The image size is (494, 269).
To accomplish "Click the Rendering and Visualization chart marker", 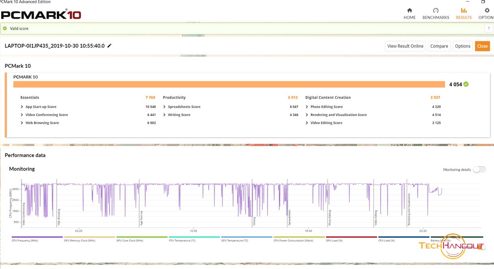I will pos(409,209).
